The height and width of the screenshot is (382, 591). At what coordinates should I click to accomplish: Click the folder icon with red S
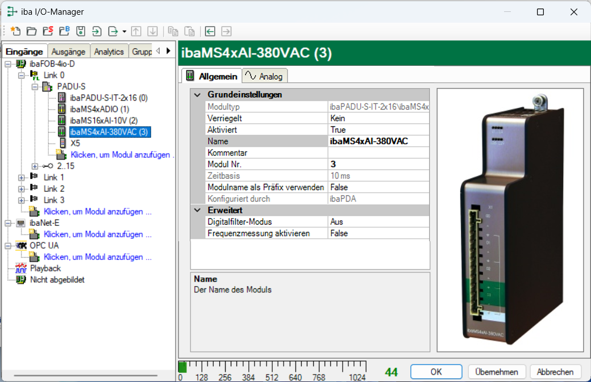point(48,31)
